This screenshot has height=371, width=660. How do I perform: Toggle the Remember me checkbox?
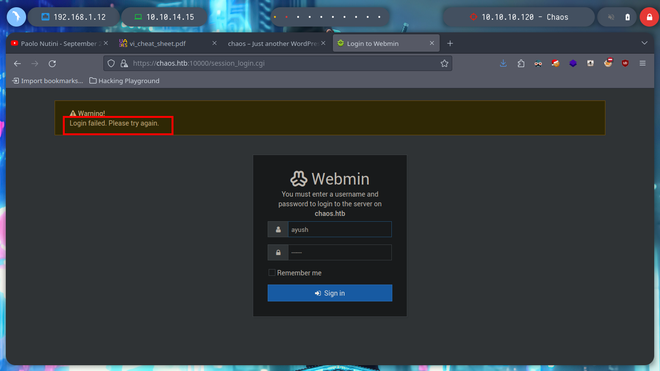click(x=272, y=272)
